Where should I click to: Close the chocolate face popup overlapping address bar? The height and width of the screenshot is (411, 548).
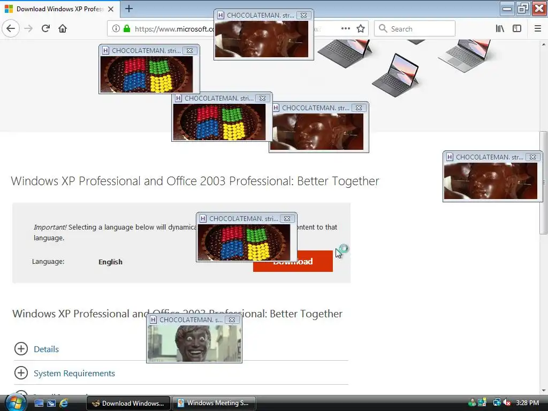point(304,16)
